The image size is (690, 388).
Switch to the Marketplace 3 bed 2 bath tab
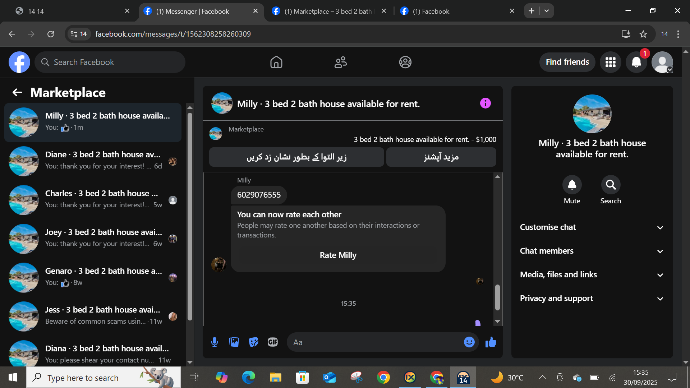329,11
